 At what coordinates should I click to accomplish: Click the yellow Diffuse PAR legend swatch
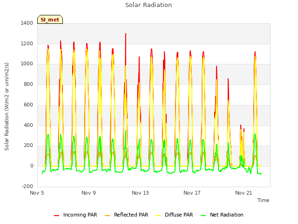(158, 216)
